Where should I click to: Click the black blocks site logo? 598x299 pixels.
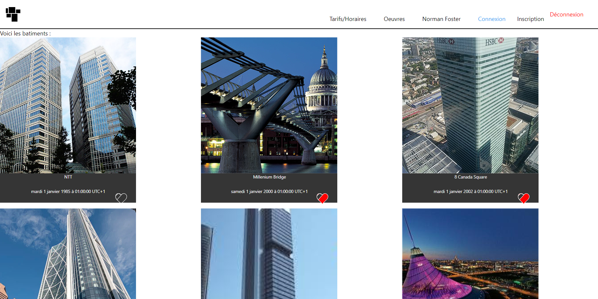pos(13,14)
